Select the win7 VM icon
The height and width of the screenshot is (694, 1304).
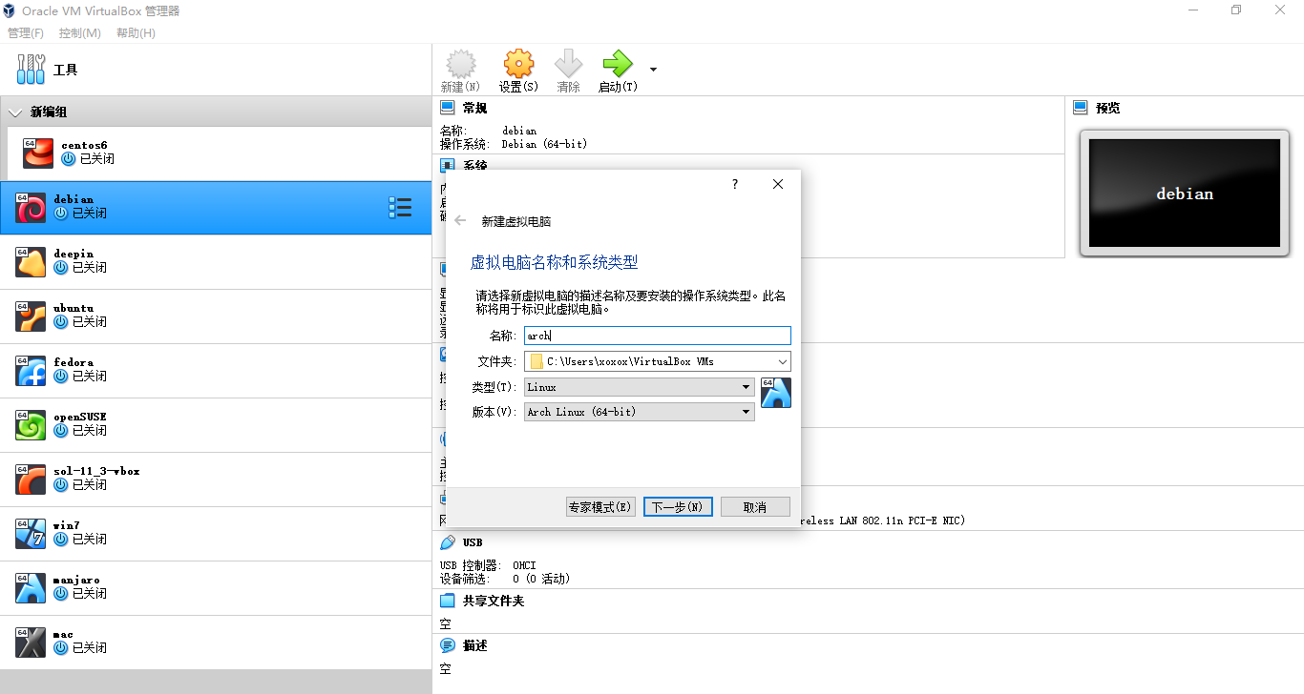tap(31, 534)
